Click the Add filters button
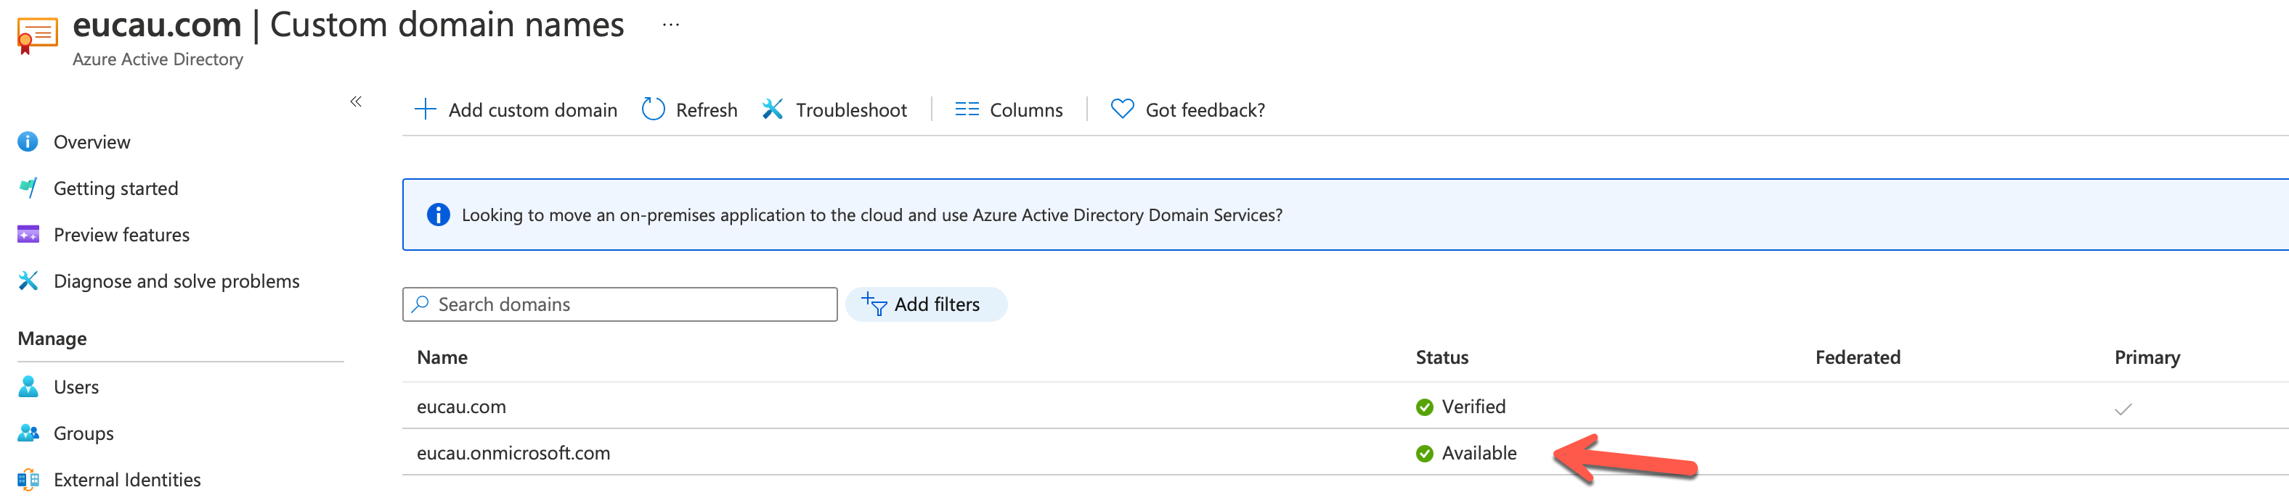 pyautogui.click(x=925, y=304)
